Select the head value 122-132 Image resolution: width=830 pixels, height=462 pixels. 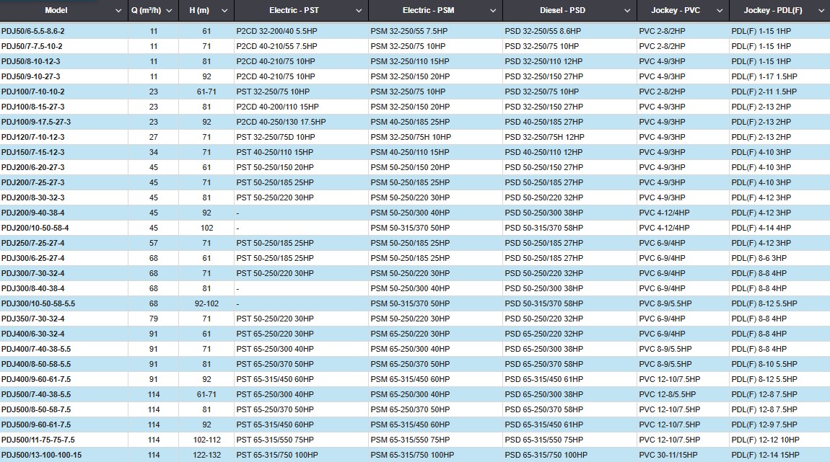[x=207, y=455]
